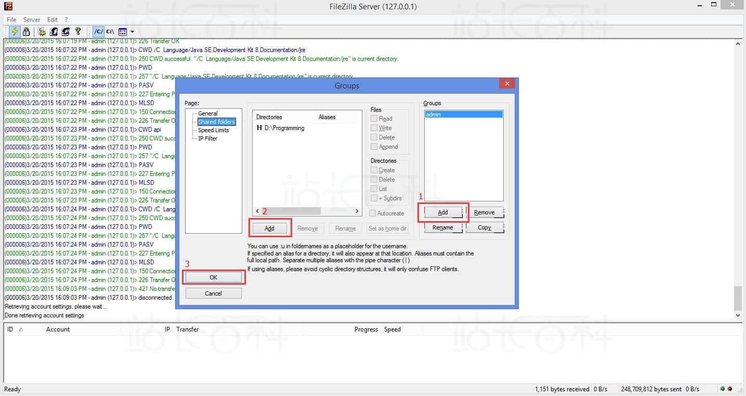Click the Aliases column header
Screen dimensions: 746x396
pos(338,117)
